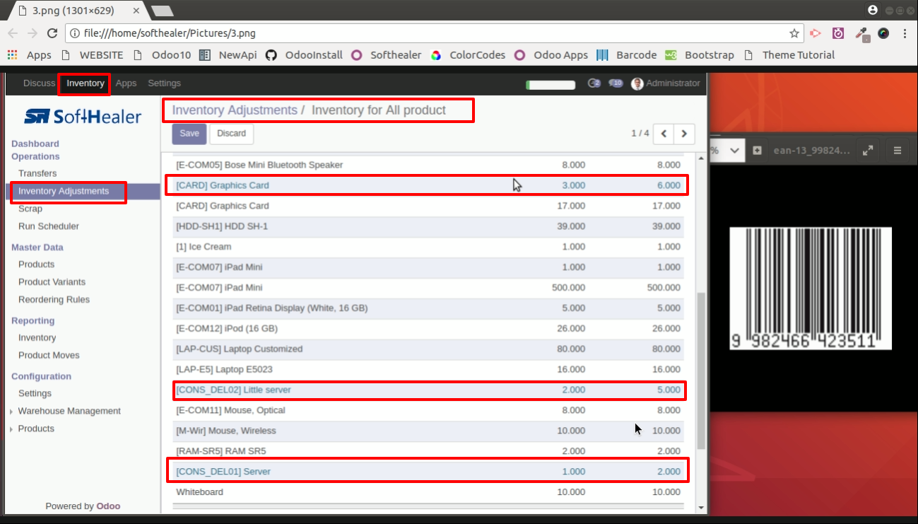Screen dimensions: 918x524
Task: Open the round color wheel extension
Action: [x=883, y=33]
